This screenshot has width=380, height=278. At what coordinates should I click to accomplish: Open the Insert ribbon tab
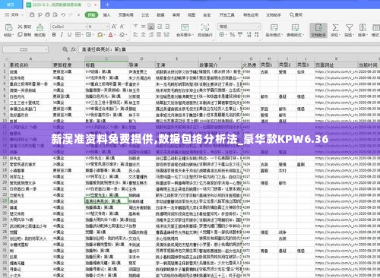click(x=106, y=15)
